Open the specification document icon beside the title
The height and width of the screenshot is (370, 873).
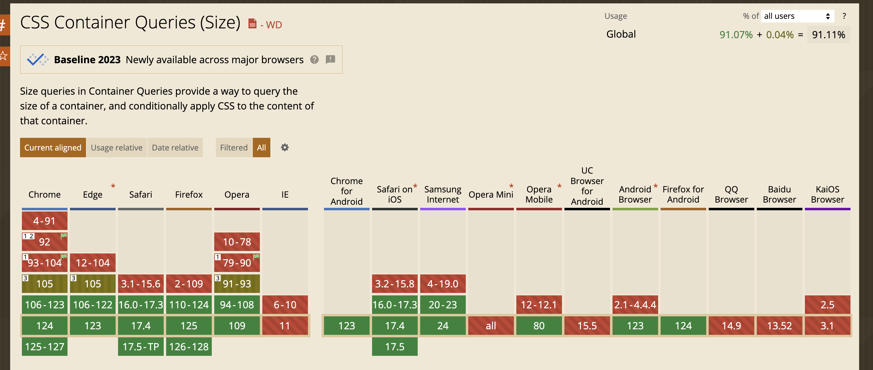[252, 24]
